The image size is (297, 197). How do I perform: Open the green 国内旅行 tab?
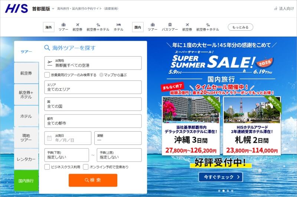pos(26,181)
